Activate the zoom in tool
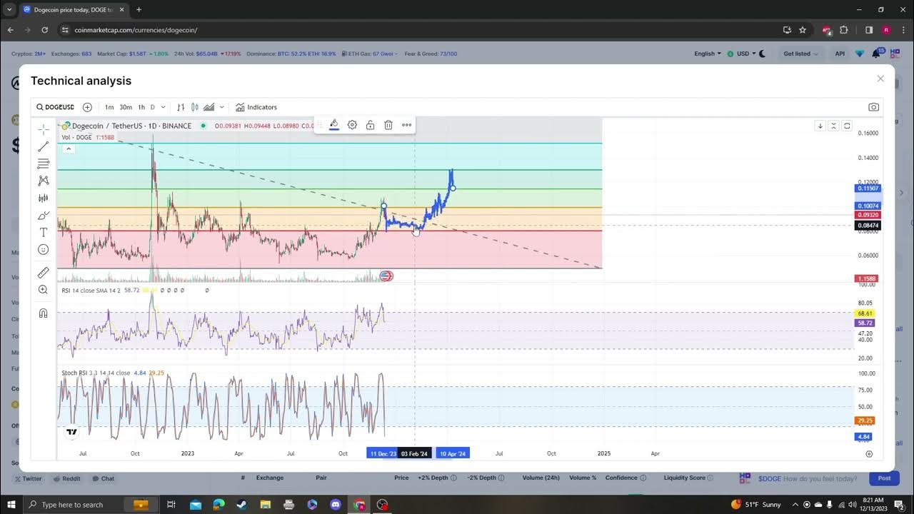The height and width of the screenshot is (514, 914). point(44,290)
